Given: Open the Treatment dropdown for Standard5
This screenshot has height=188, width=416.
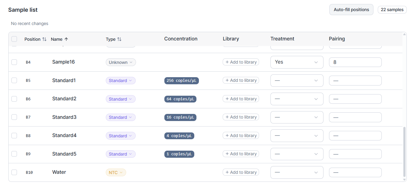Looking at the screenshot, I should pos(297,154).
